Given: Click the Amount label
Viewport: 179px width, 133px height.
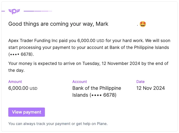Looking at the screenshot, I should (x=15, y=82).
